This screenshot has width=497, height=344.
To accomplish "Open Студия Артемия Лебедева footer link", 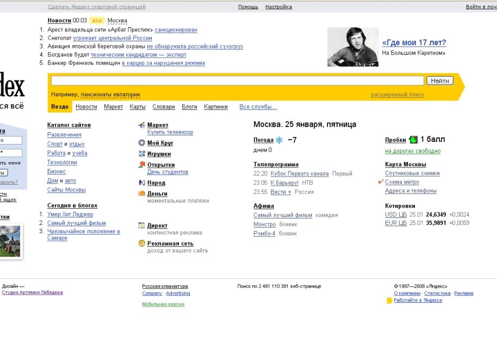I will pyautogui.click(x=32, y=292).
